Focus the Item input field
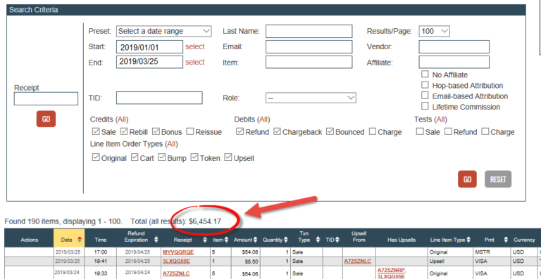Viewport: 541px width, 279px height. 309,62
